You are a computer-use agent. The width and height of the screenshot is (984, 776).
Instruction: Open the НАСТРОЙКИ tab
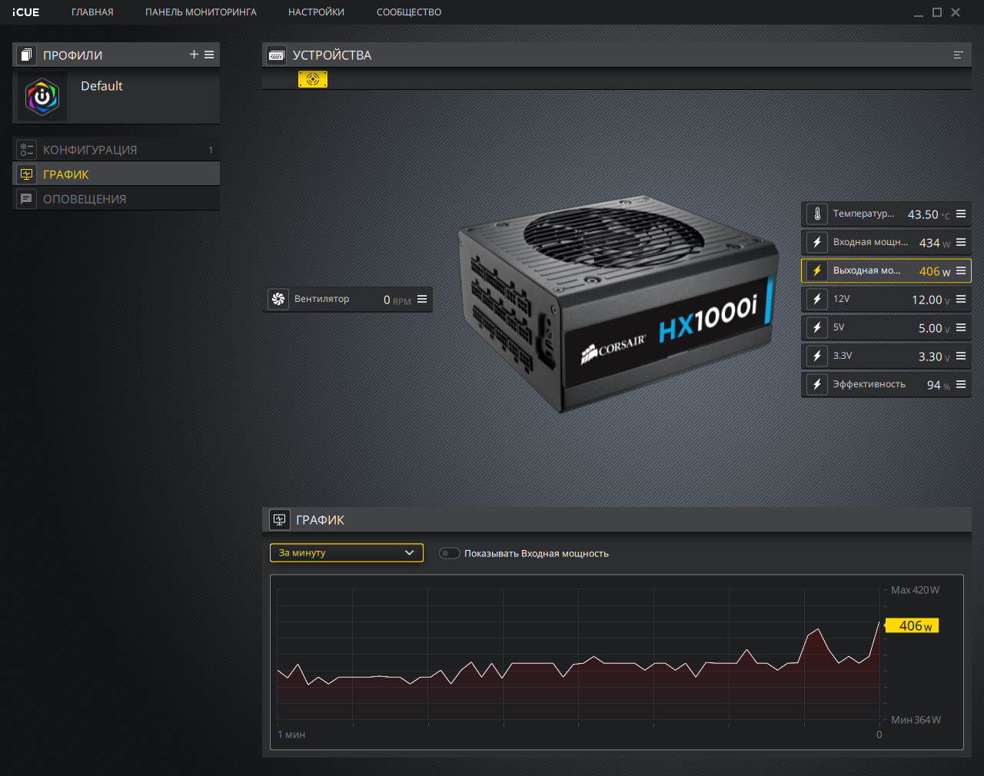pyautogui.click(x=316, y=12)
